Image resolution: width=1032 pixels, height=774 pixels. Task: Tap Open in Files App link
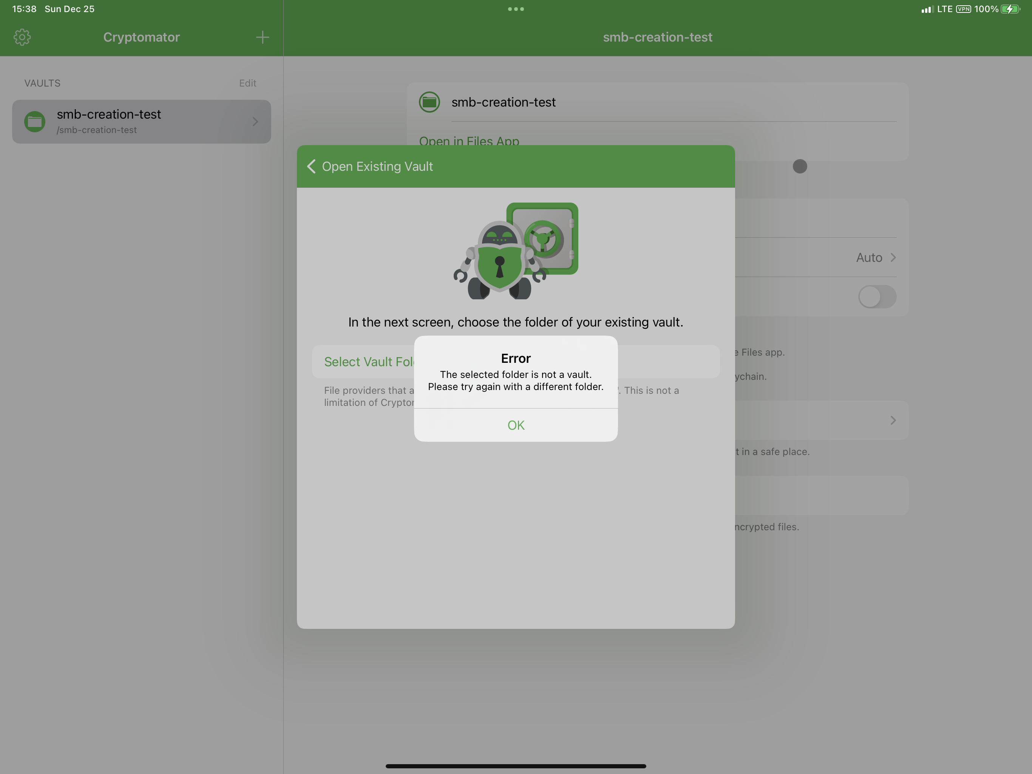tap(469, 141)
